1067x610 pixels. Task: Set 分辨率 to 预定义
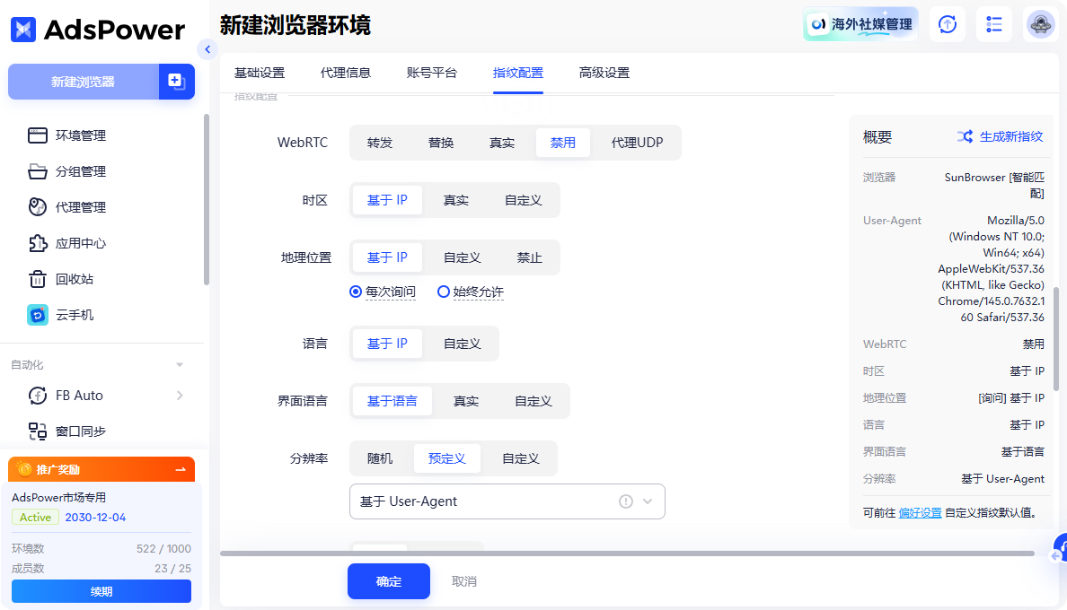click(x=447, y=458)
